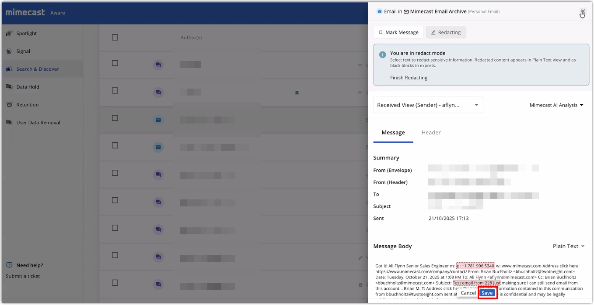The width and height of the screenshot is (594, 305).
Task: Click the chat icon in the trash row
Action: coord(158,284)
